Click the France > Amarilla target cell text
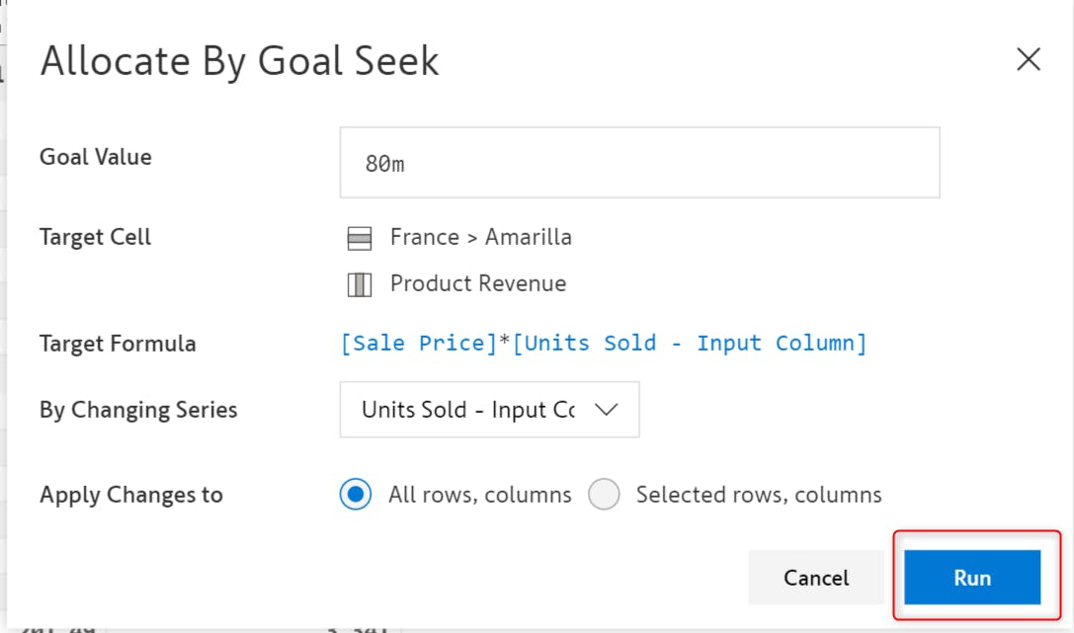This screenshot has width=1074, height=633. click(x=481, y=237)
